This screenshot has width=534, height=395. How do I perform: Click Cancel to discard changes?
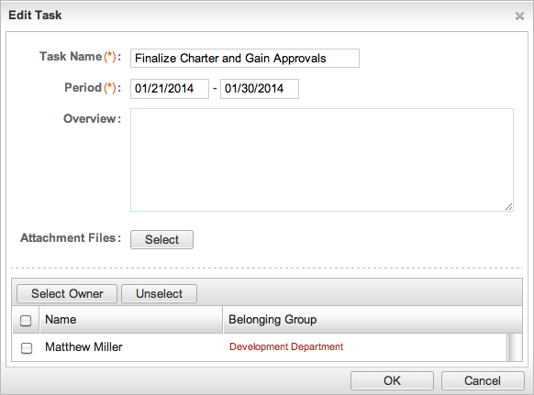click(483, 380)
